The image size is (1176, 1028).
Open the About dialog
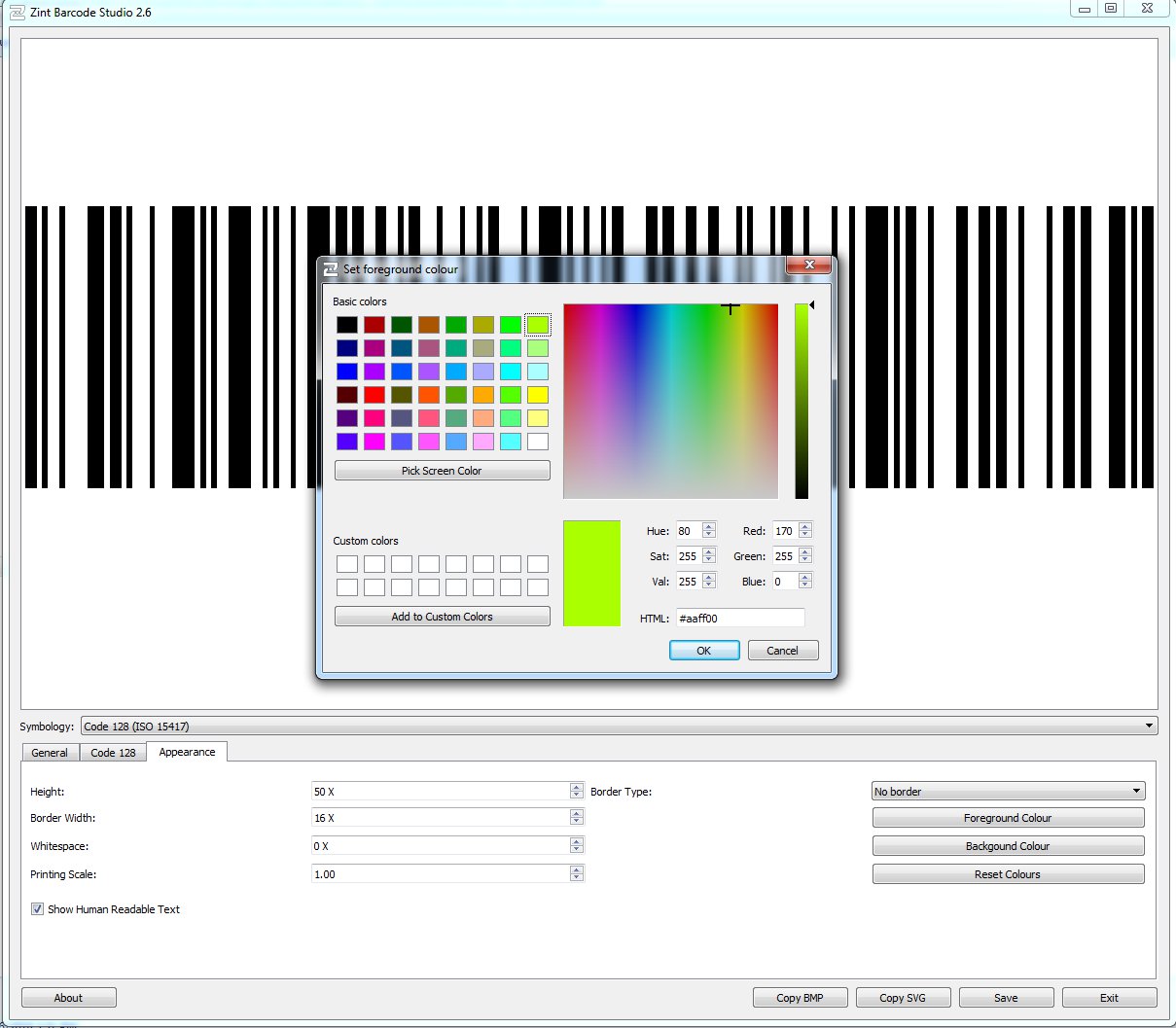coord(68,997)
